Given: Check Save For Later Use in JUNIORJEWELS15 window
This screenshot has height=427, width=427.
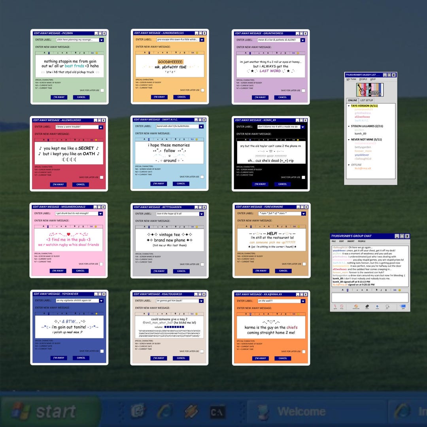Looking at the screenshot, I should (202, 90).
